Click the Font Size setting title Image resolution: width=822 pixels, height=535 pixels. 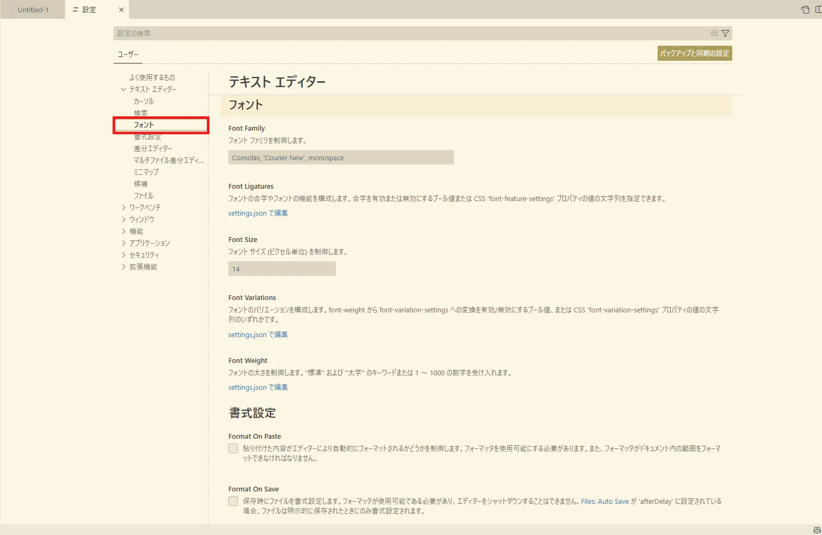243,239
